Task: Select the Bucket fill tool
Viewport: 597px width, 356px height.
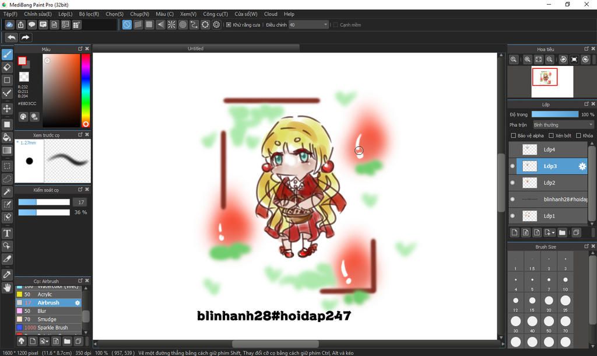Action: [x=7, y=137]
